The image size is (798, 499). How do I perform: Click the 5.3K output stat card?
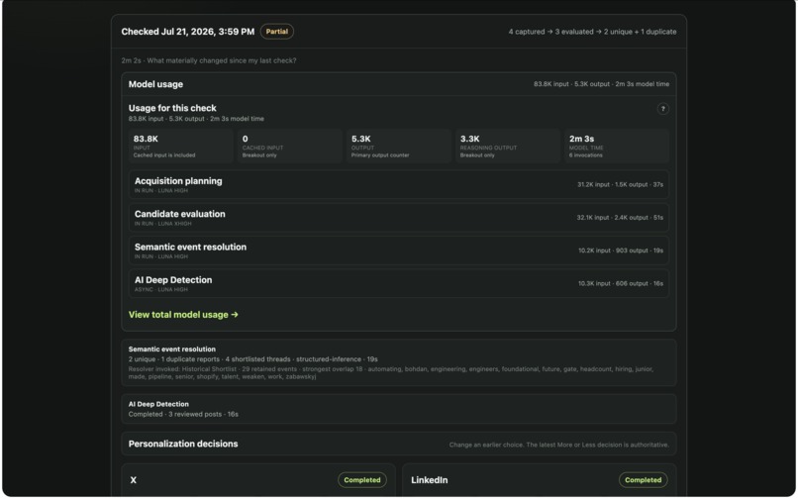(398, 146)
